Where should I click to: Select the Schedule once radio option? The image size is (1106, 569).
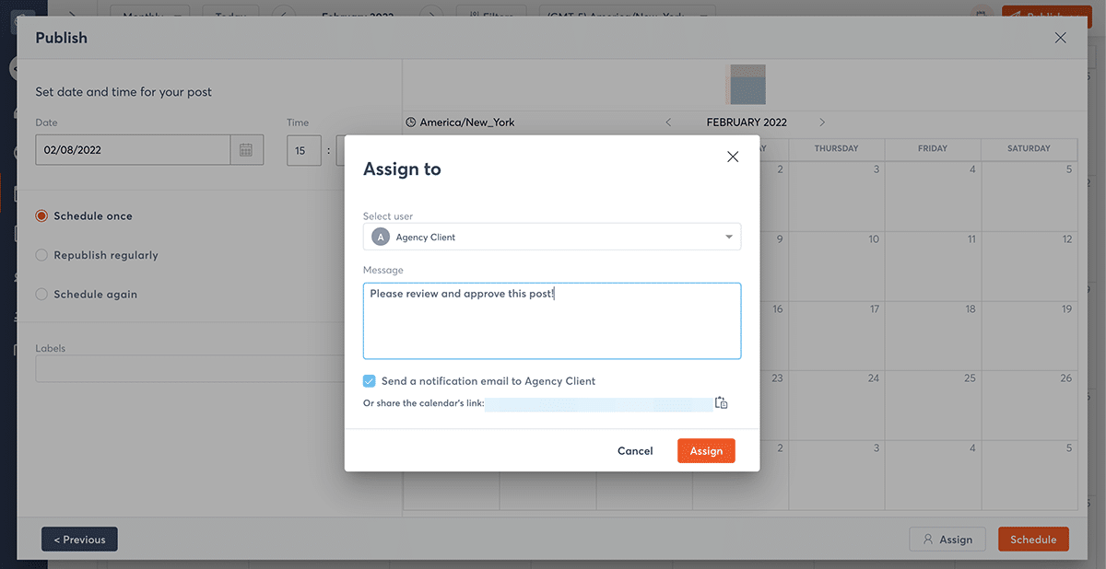coord(41,216)
